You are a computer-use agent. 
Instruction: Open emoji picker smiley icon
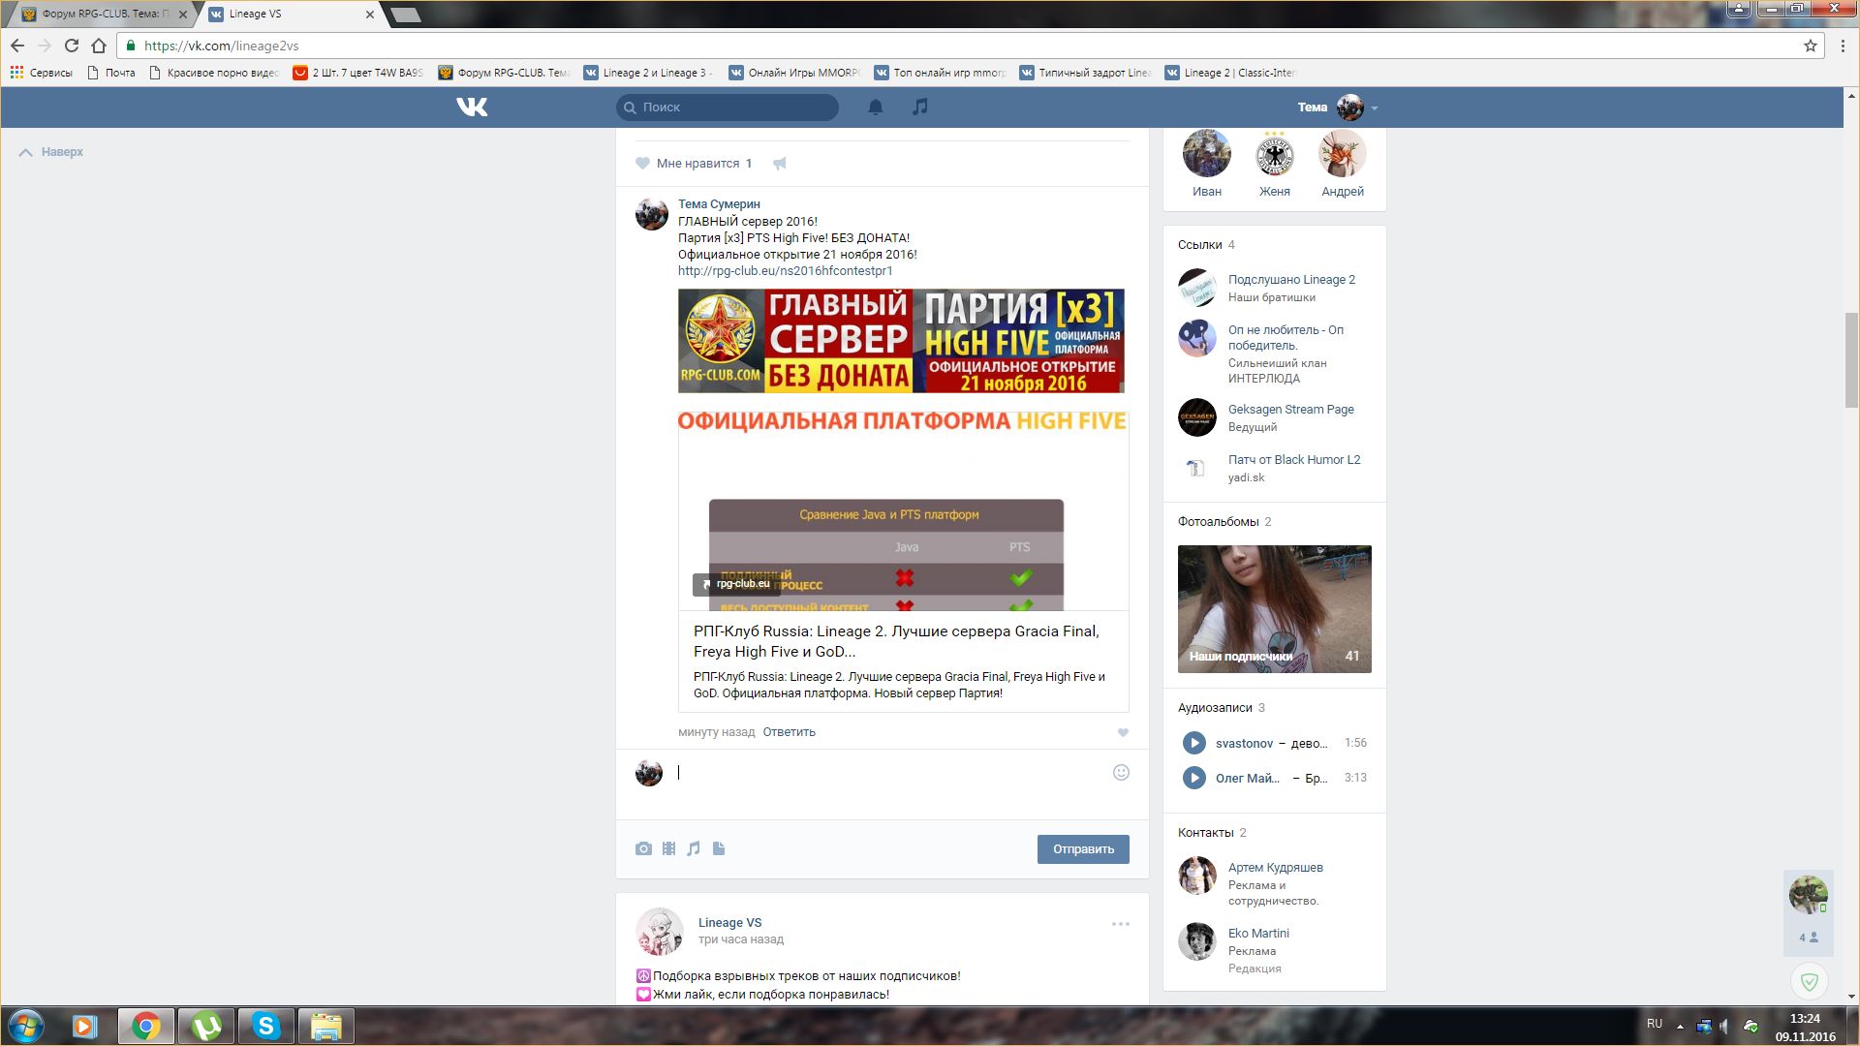[1121, 772]
